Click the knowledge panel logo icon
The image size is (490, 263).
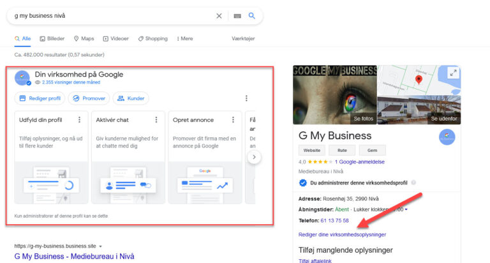click(x=447, y=137)
